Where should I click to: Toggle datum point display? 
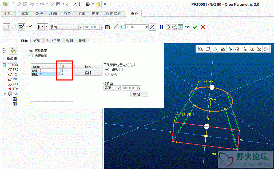(252, 49)
